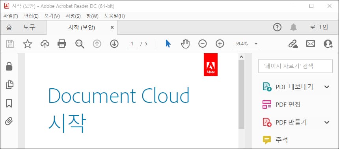This screenshot has width=339, height=149.
Task: Switch to the 도구 tab
Action: pyautogui.click(x=29, y=28)
